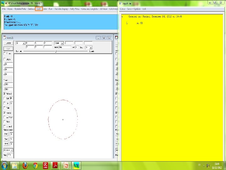
Task: Open the Surface menu
Action: [x=31, y=9]
